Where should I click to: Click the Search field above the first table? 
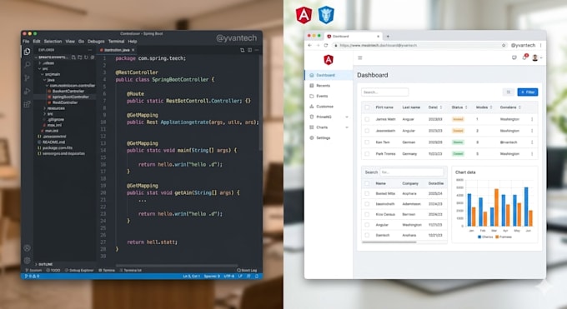click(384, 92)
